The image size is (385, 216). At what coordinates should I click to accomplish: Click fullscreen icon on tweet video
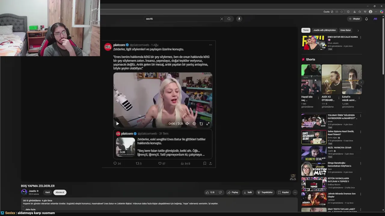(208, 124)
